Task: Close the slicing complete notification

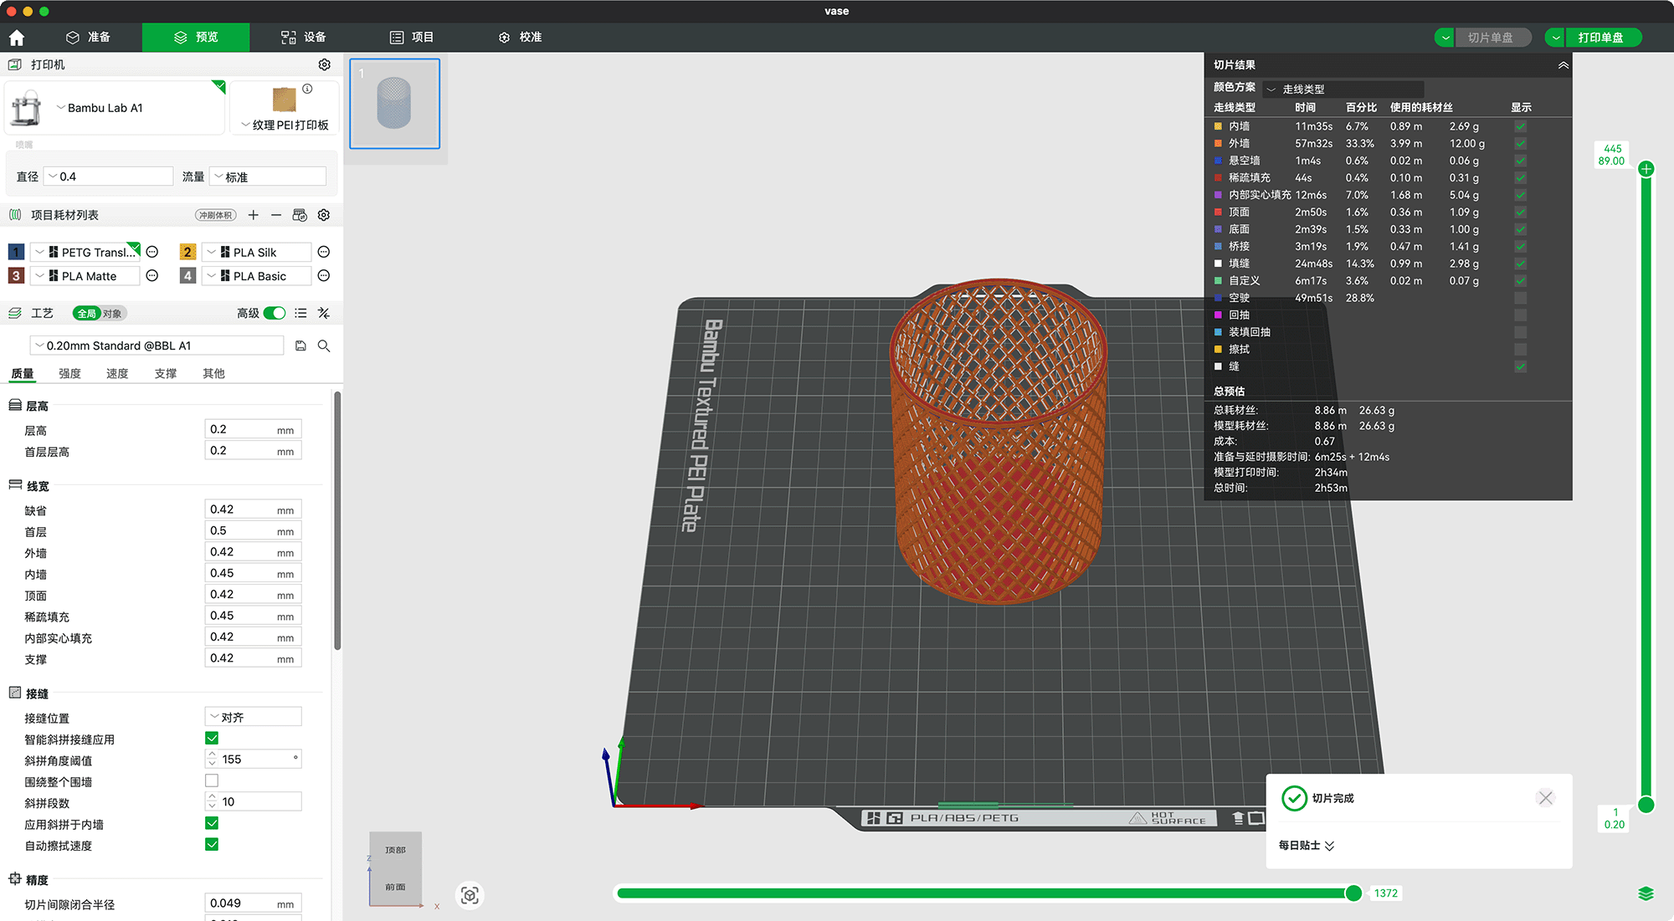Action: click(1546, 798)
